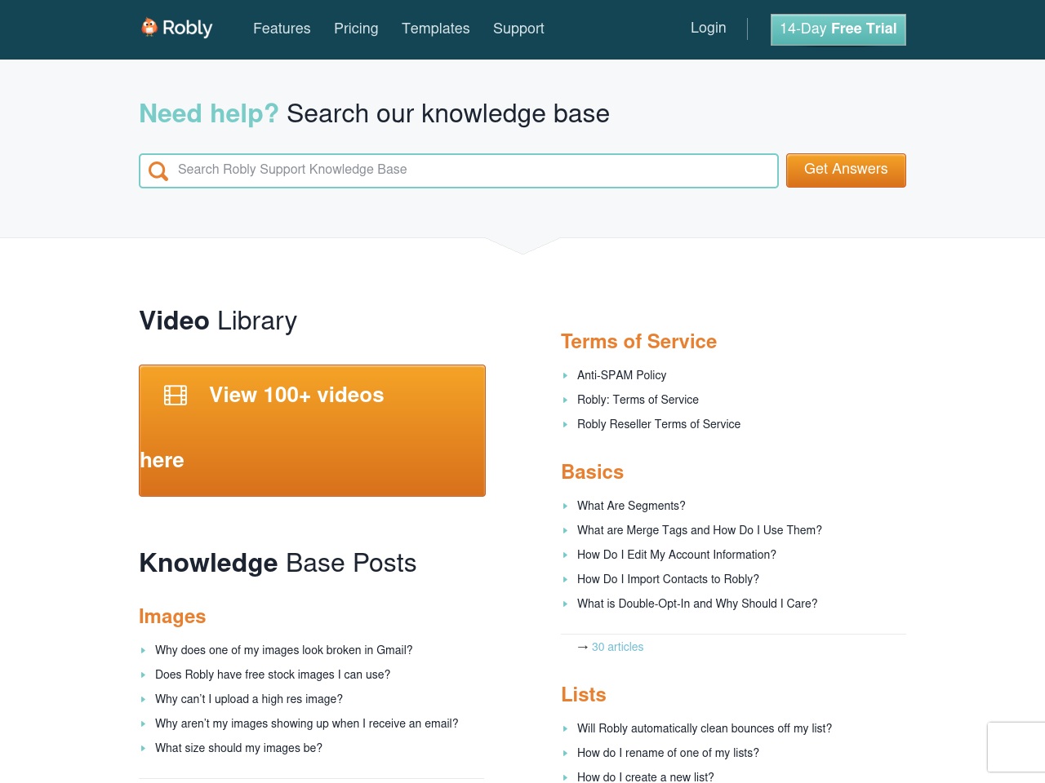
Task: Open the Lists category heading
Action: [584, 695]
